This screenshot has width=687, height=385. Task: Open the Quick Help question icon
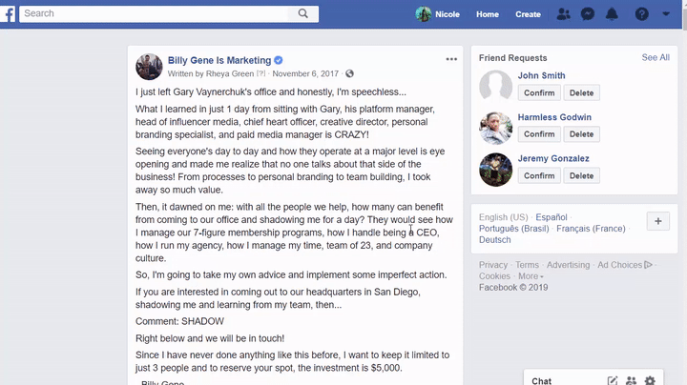click(641, 14)
